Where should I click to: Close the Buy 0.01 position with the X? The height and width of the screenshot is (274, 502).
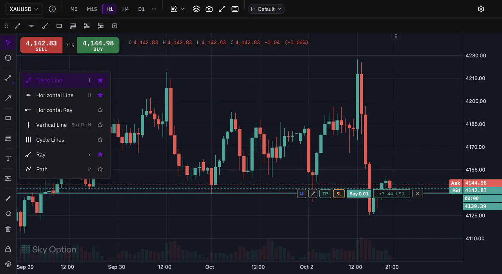point(418,194)
